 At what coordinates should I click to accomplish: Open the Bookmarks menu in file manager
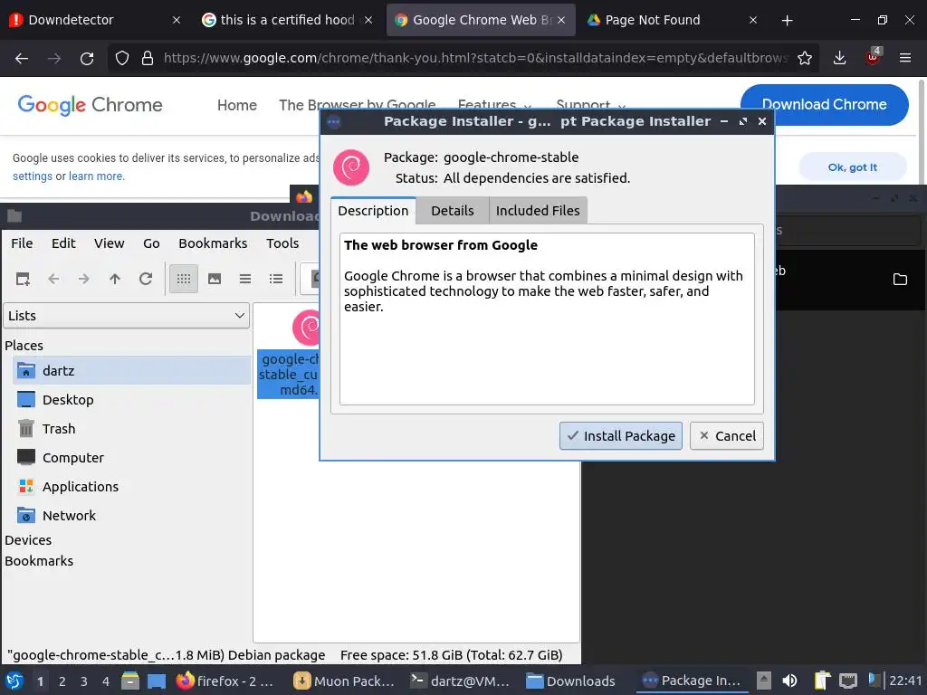pos(213,243)
